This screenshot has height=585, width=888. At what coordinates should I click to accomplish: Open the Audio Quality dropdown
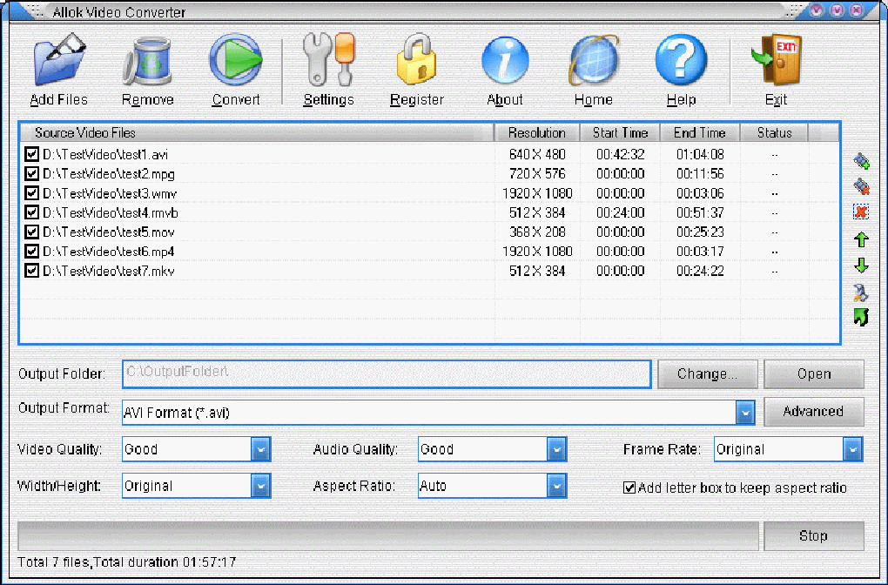click(556, 449)
